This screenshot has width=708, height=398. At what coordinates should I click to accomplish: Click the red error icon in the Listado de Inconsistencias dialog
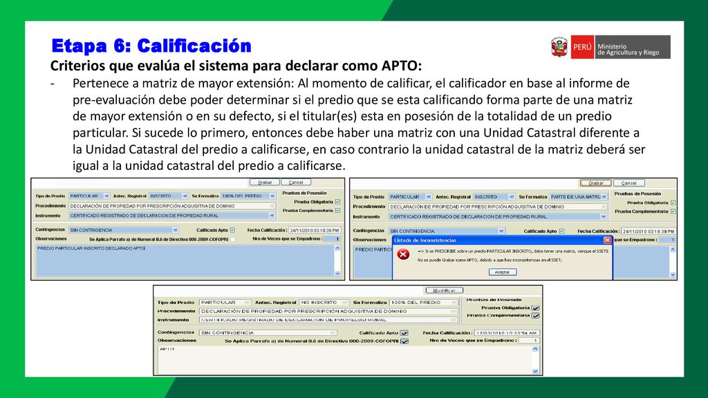click(x=403, y=254)
